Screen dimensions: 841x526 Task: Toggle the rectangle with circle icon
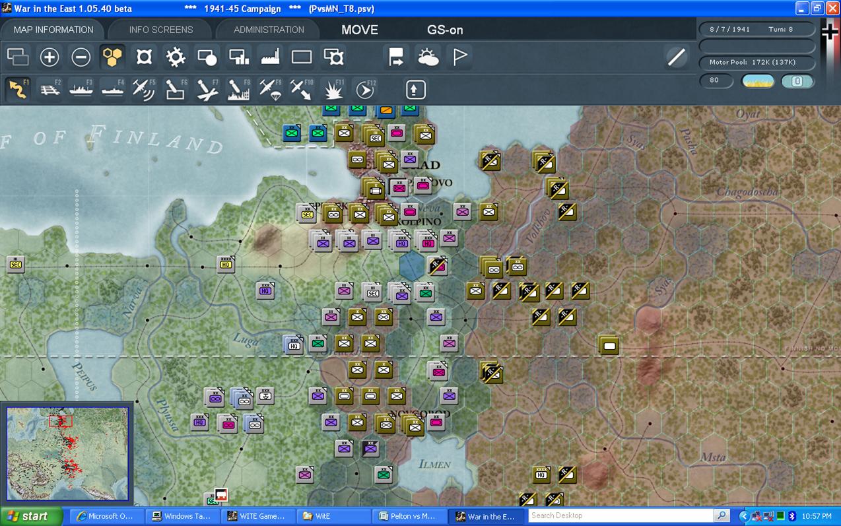[207, 57]
